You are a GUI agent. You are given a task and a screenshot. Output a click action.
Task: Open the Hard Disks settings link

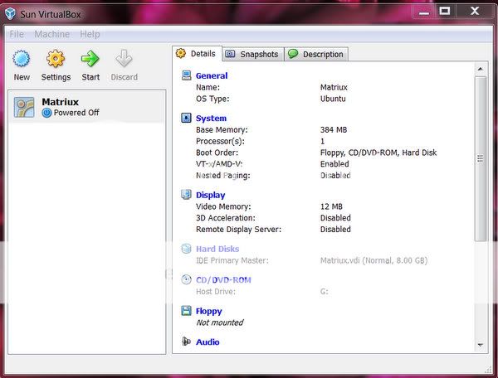point(217,249)
